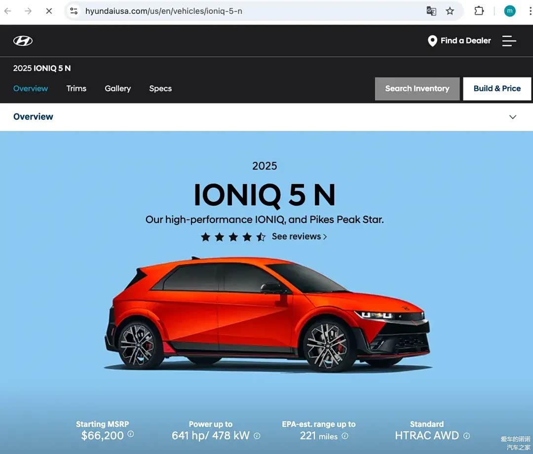Viewport: 533px width, 454px height.
Task: Open the Specs tab
Action: tap(160, 88)
